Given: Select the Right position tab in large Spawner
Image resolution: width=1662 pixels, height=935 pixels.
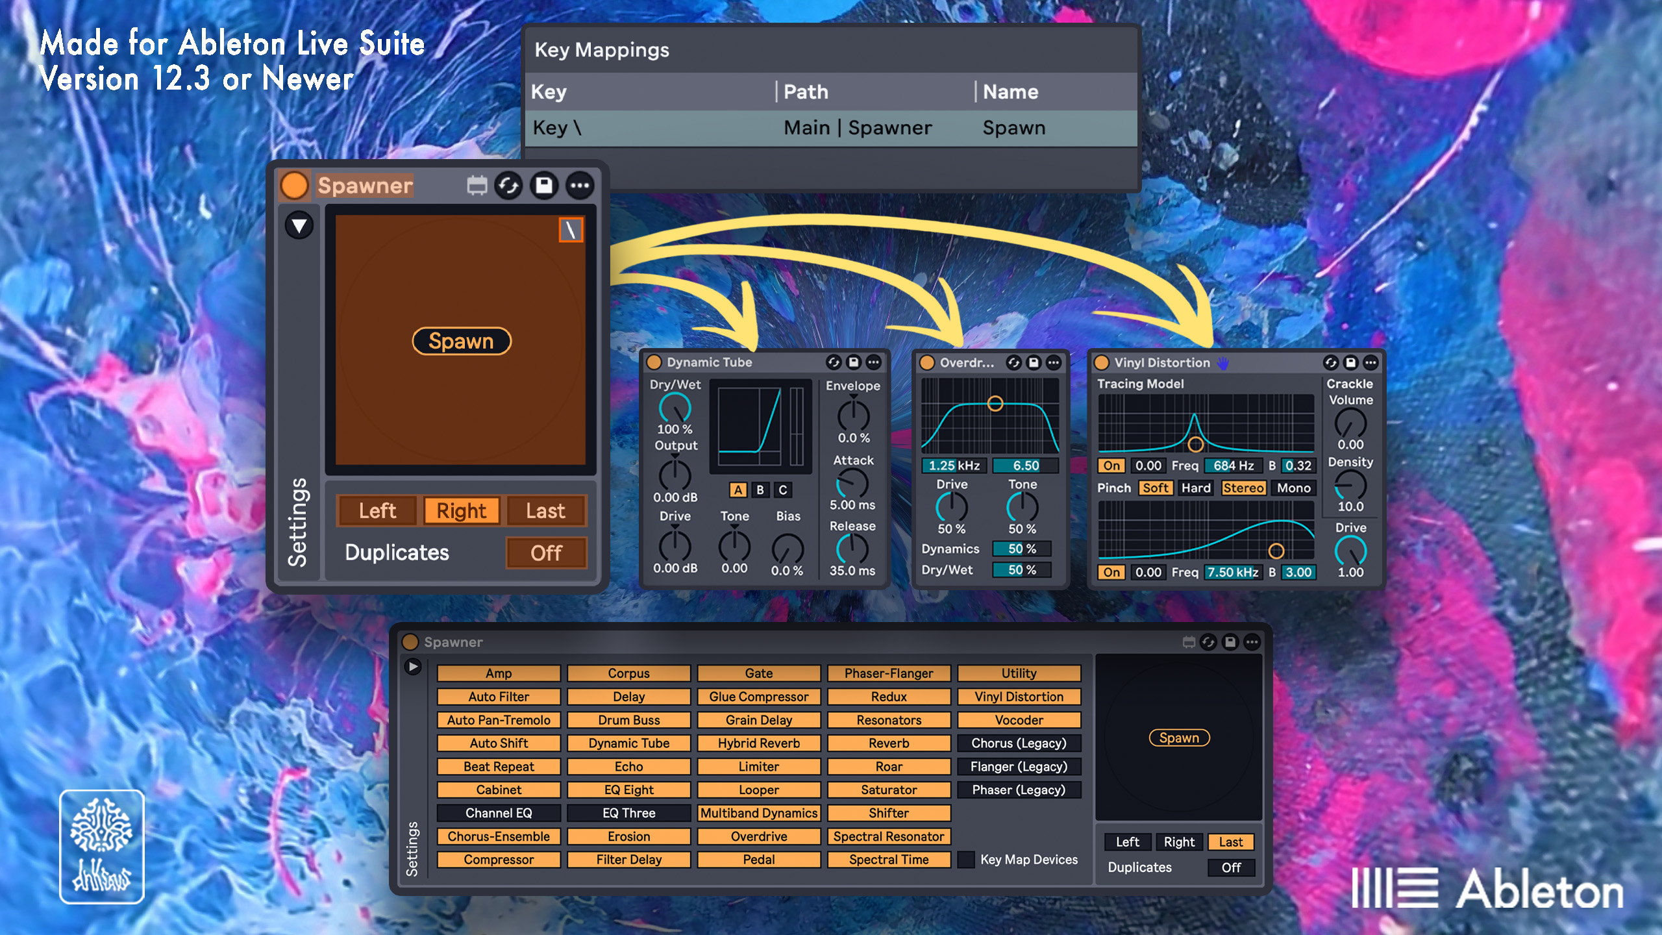Looking at the screenshot, I should [461, 511].
